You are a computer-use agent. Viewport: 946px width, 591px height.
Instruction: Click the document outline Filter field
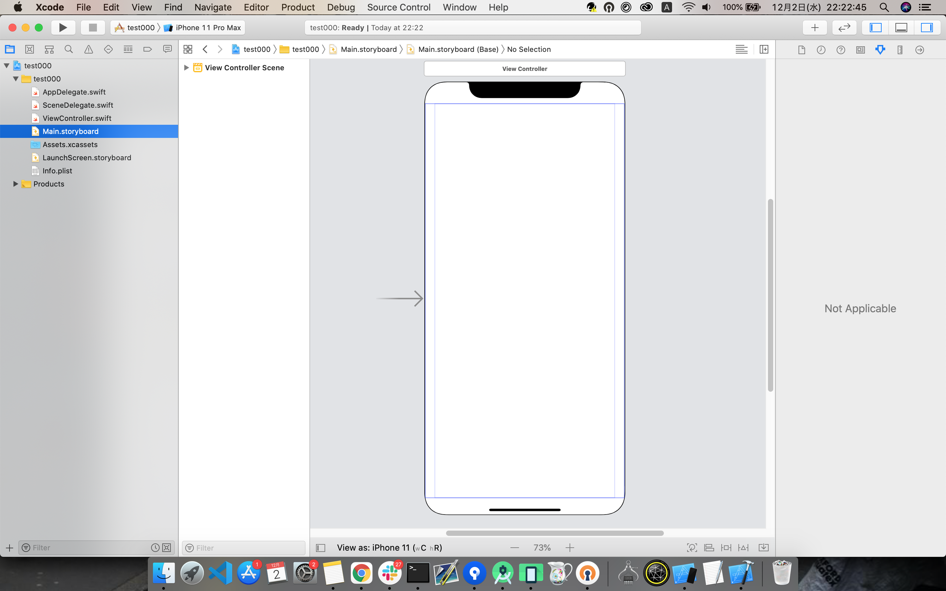pyautogui.click(x=243, y=548)
